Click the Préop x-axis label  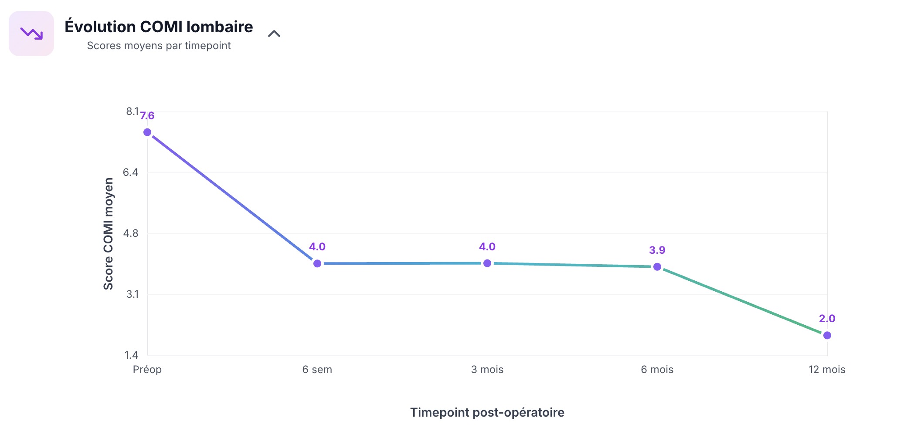click(147, 370)
